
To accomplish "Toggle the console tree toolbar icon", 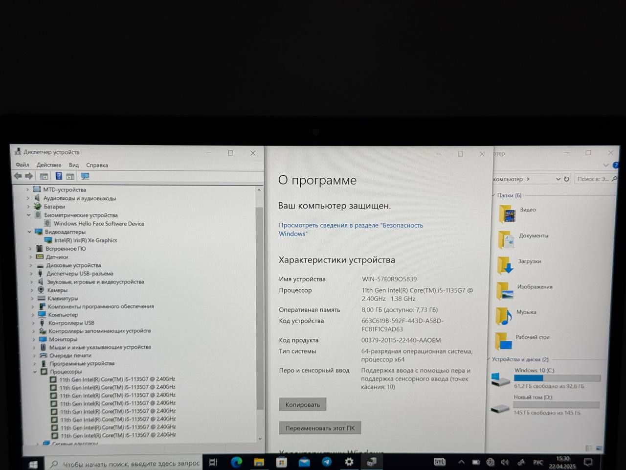I will coord(44,176).
